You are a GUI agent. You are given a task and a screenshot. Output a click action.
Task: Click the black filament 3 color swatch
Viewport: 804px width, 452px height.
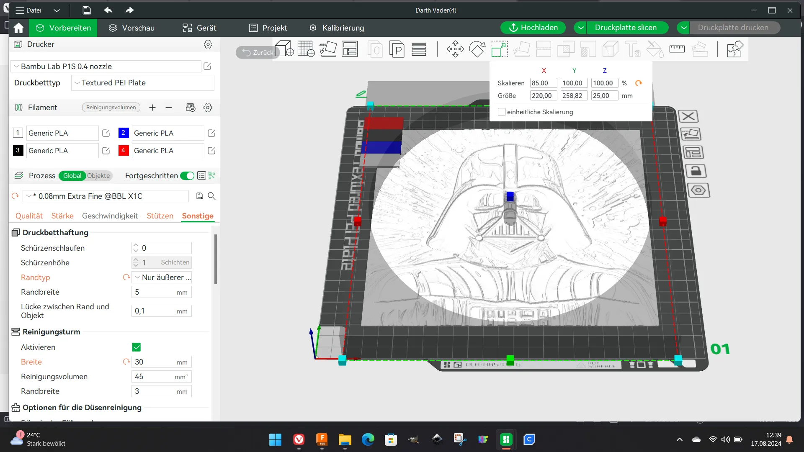tap(18, 150)
